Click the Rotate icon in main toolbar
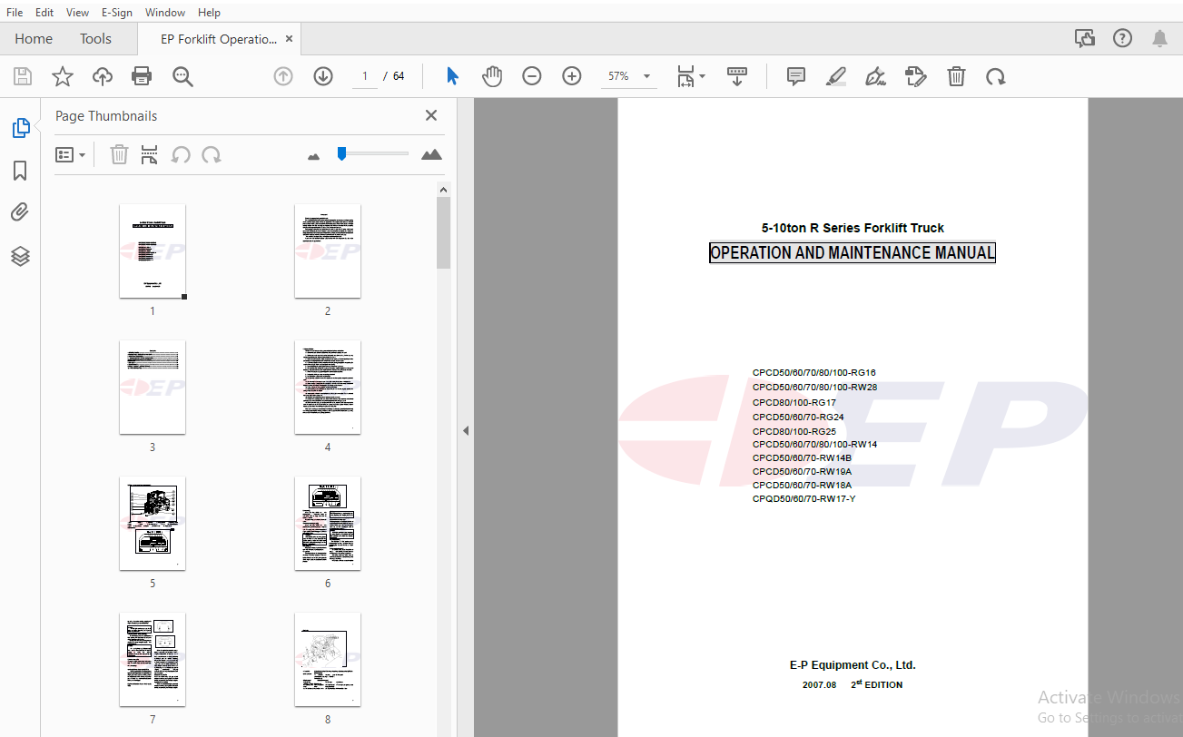1183x737 pixels. click(996, 76)
